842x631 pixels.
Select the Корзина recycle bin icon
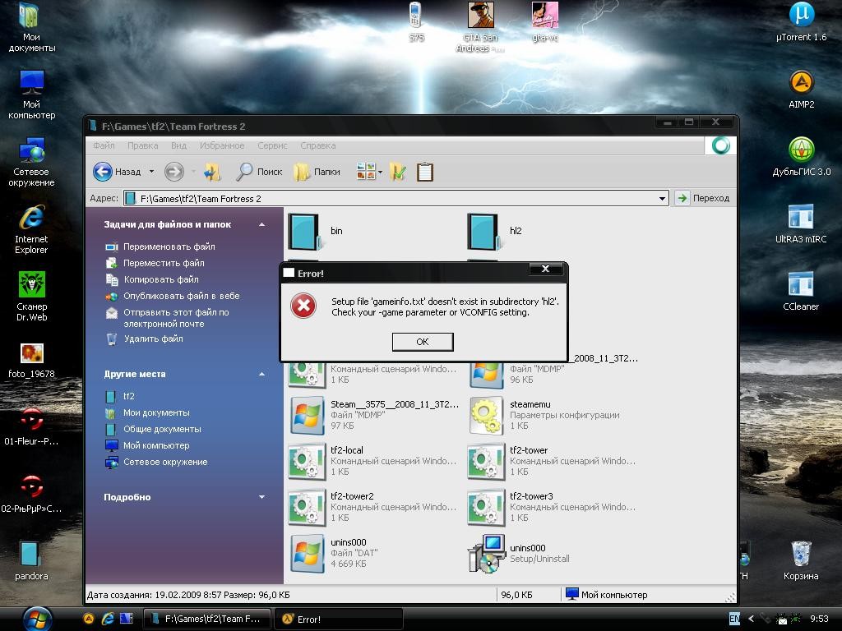801,554
